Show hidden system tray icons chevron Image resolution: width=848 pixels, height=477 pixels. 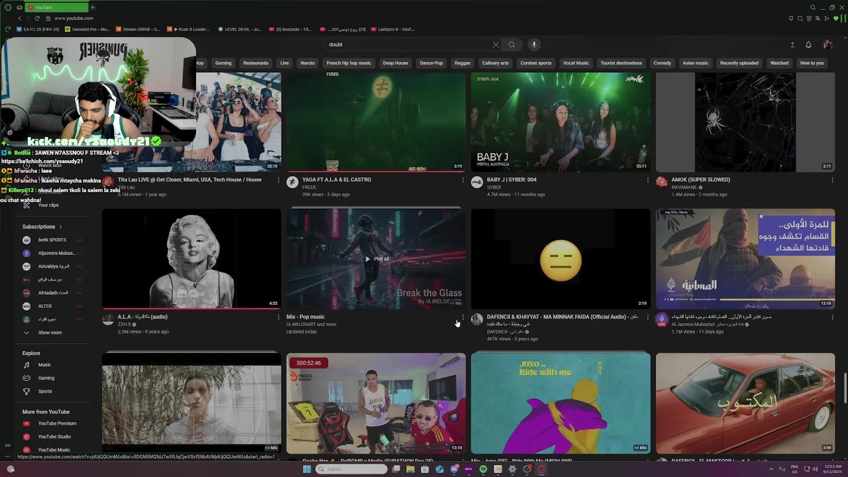pos(771,469)
